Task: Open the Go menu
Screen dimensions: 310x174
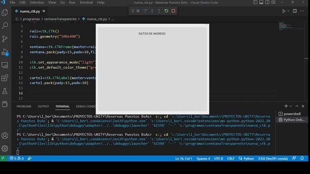Action: pos(62,2)
